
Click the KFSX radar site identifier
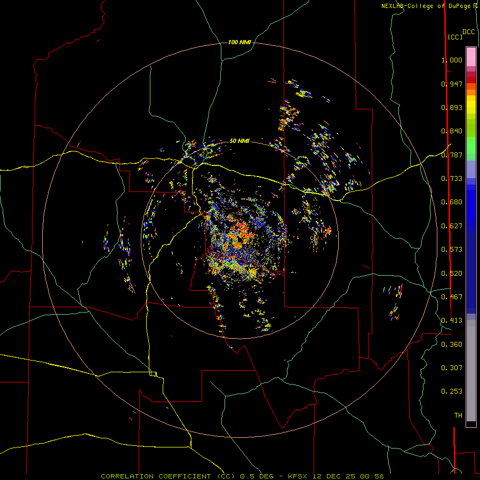[298, 476]
